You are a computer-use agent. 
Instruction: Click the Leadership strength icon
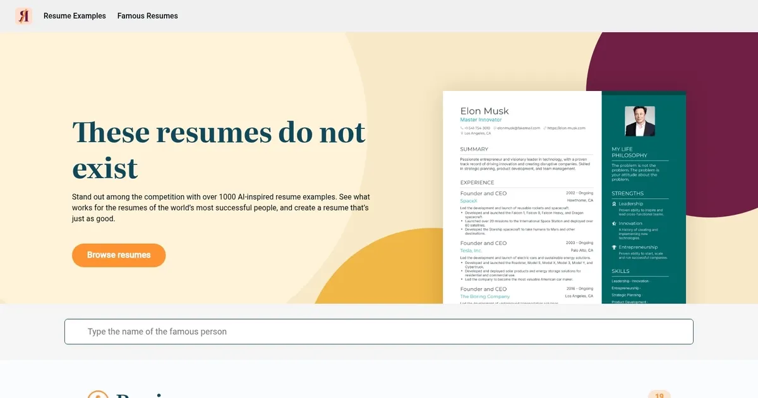615,204
